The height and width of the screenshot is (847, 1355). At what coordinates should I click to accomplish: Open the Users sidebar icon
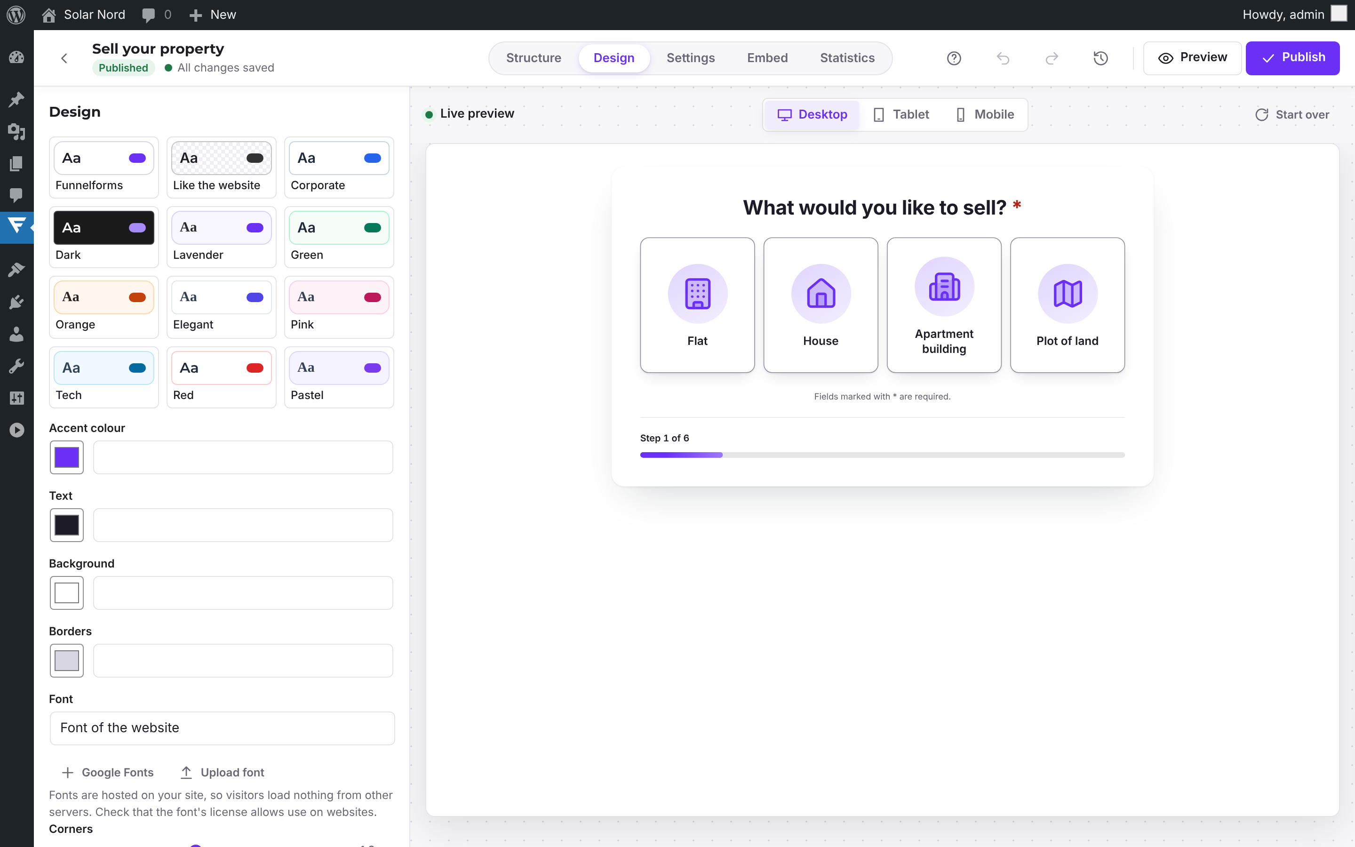click(17, 335)
